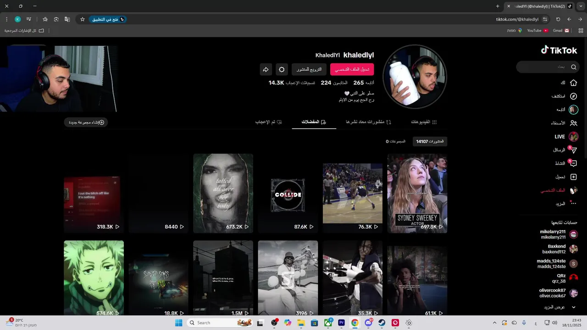This screenshot has height=330, width=587.
Task: Expand 'عرض المزيد' following accounts list
Action: [559, 307]
